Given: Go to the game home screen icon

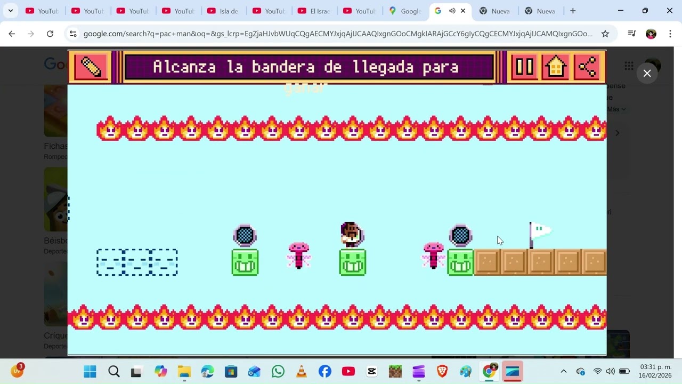Looking at the screenshot, I should [556, 67].
